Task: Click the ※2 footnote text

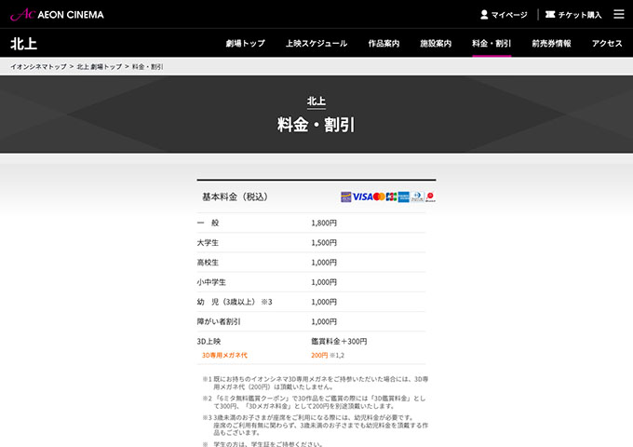Action: point(314,402)
